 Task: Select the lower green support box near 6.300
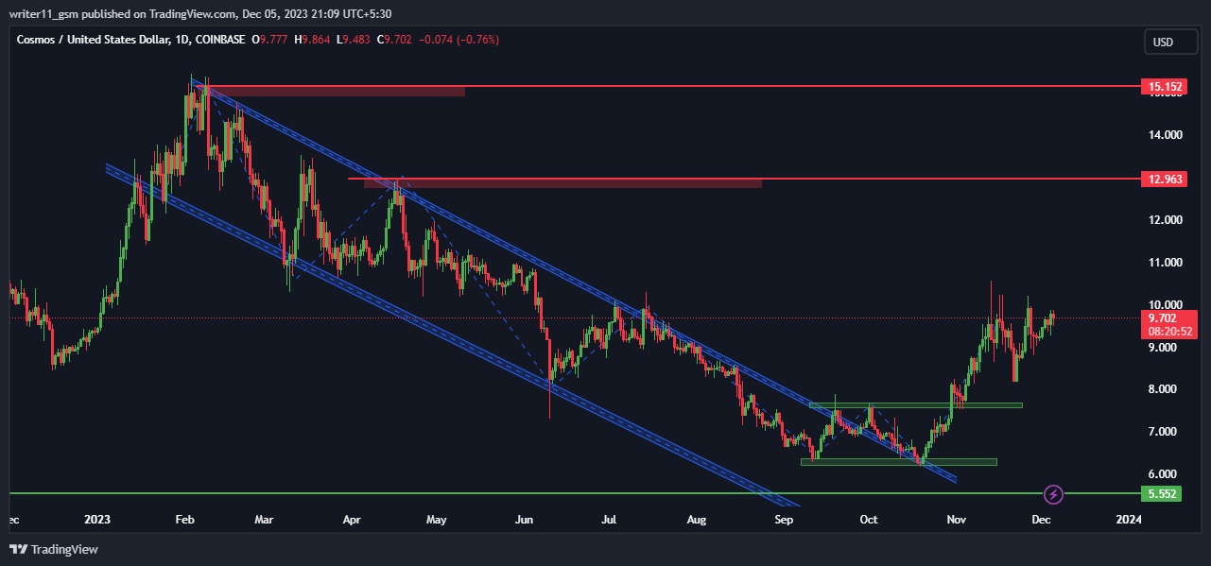click(x=899, y=462)
